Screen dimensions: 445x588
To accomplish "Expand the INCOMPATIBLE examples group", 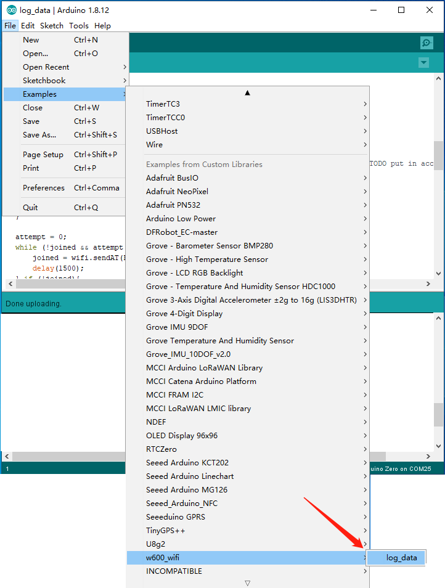I will [x=248, y=571].
